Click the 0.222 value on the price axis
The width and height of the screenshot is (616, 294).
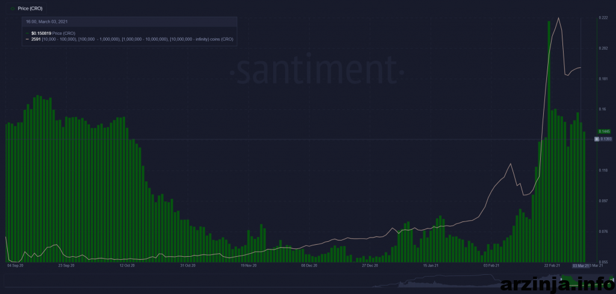coord(603,18)
